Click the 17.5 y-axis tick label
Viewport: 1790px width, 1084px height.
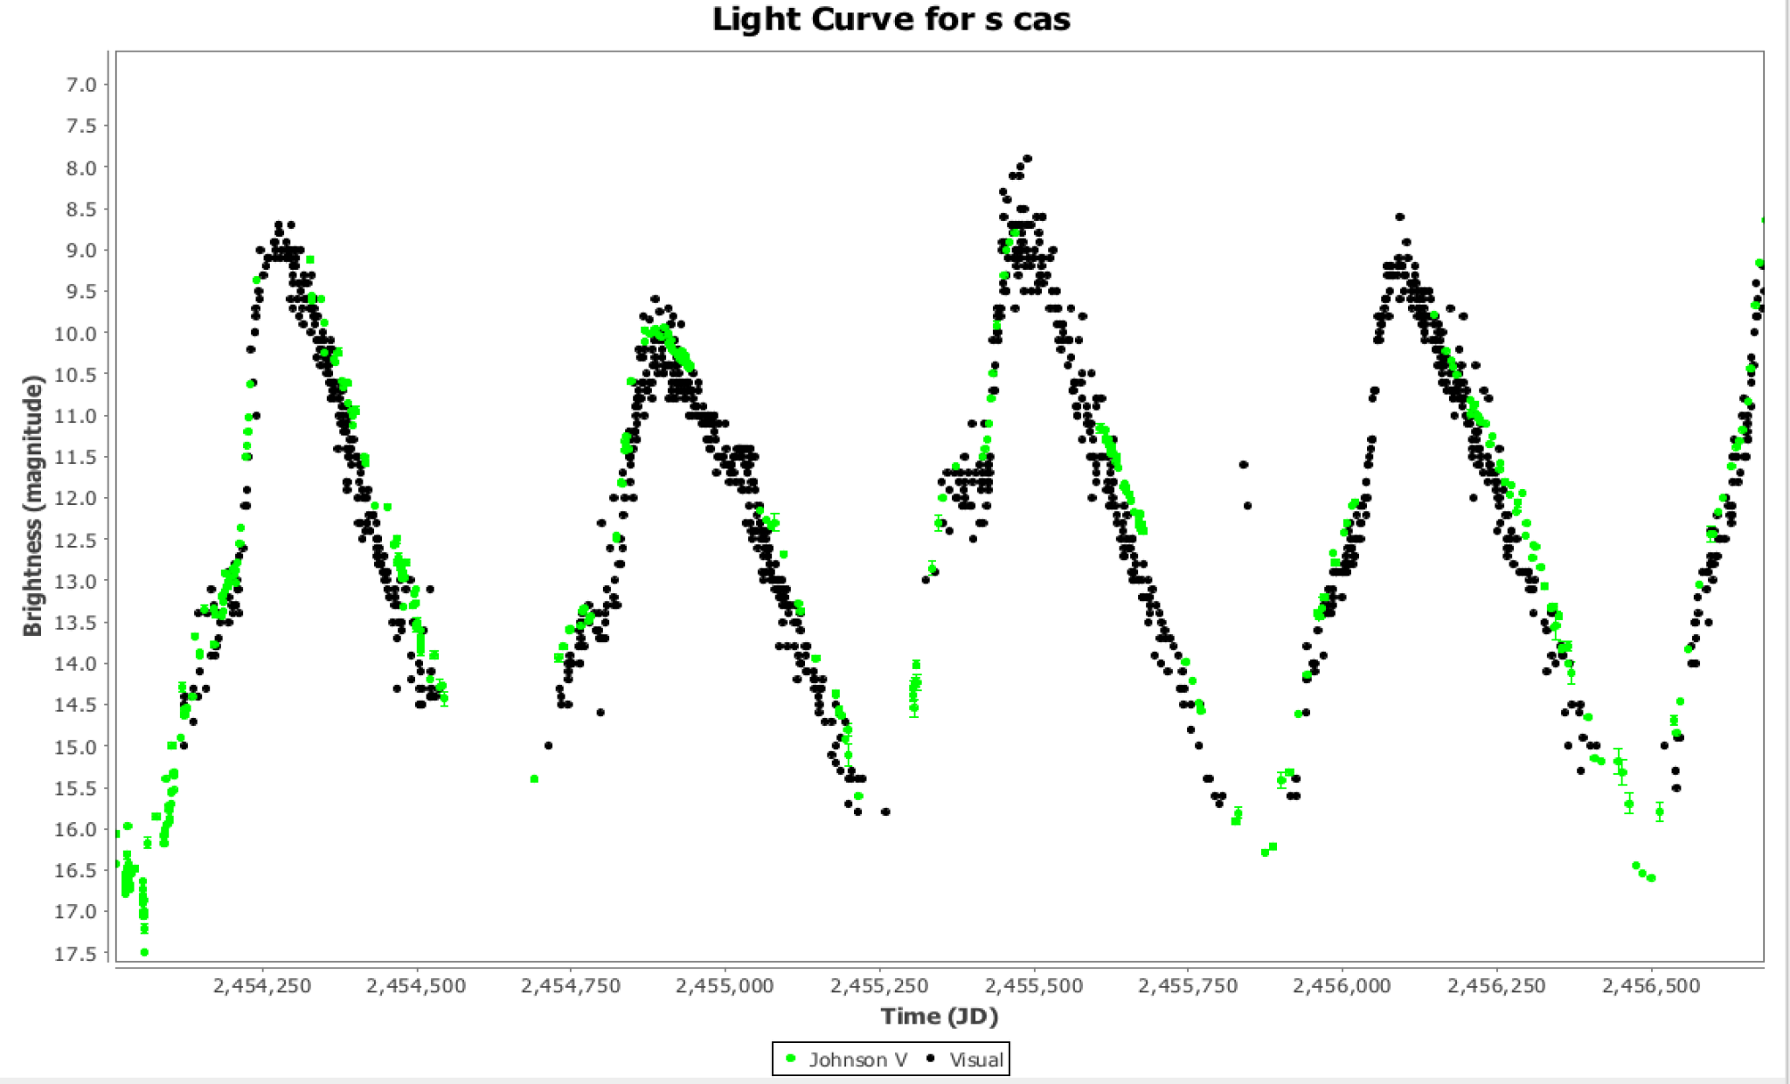coord(77,953)
